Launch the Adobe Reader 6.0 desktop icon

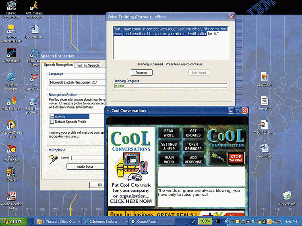tap(11, 200)
